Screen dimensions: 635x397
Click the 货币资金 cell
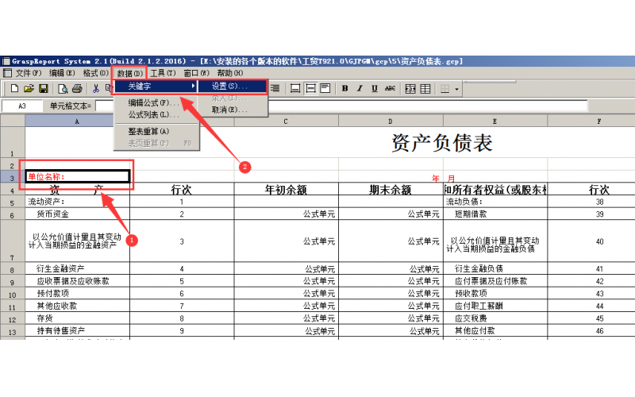coord(77,214)
